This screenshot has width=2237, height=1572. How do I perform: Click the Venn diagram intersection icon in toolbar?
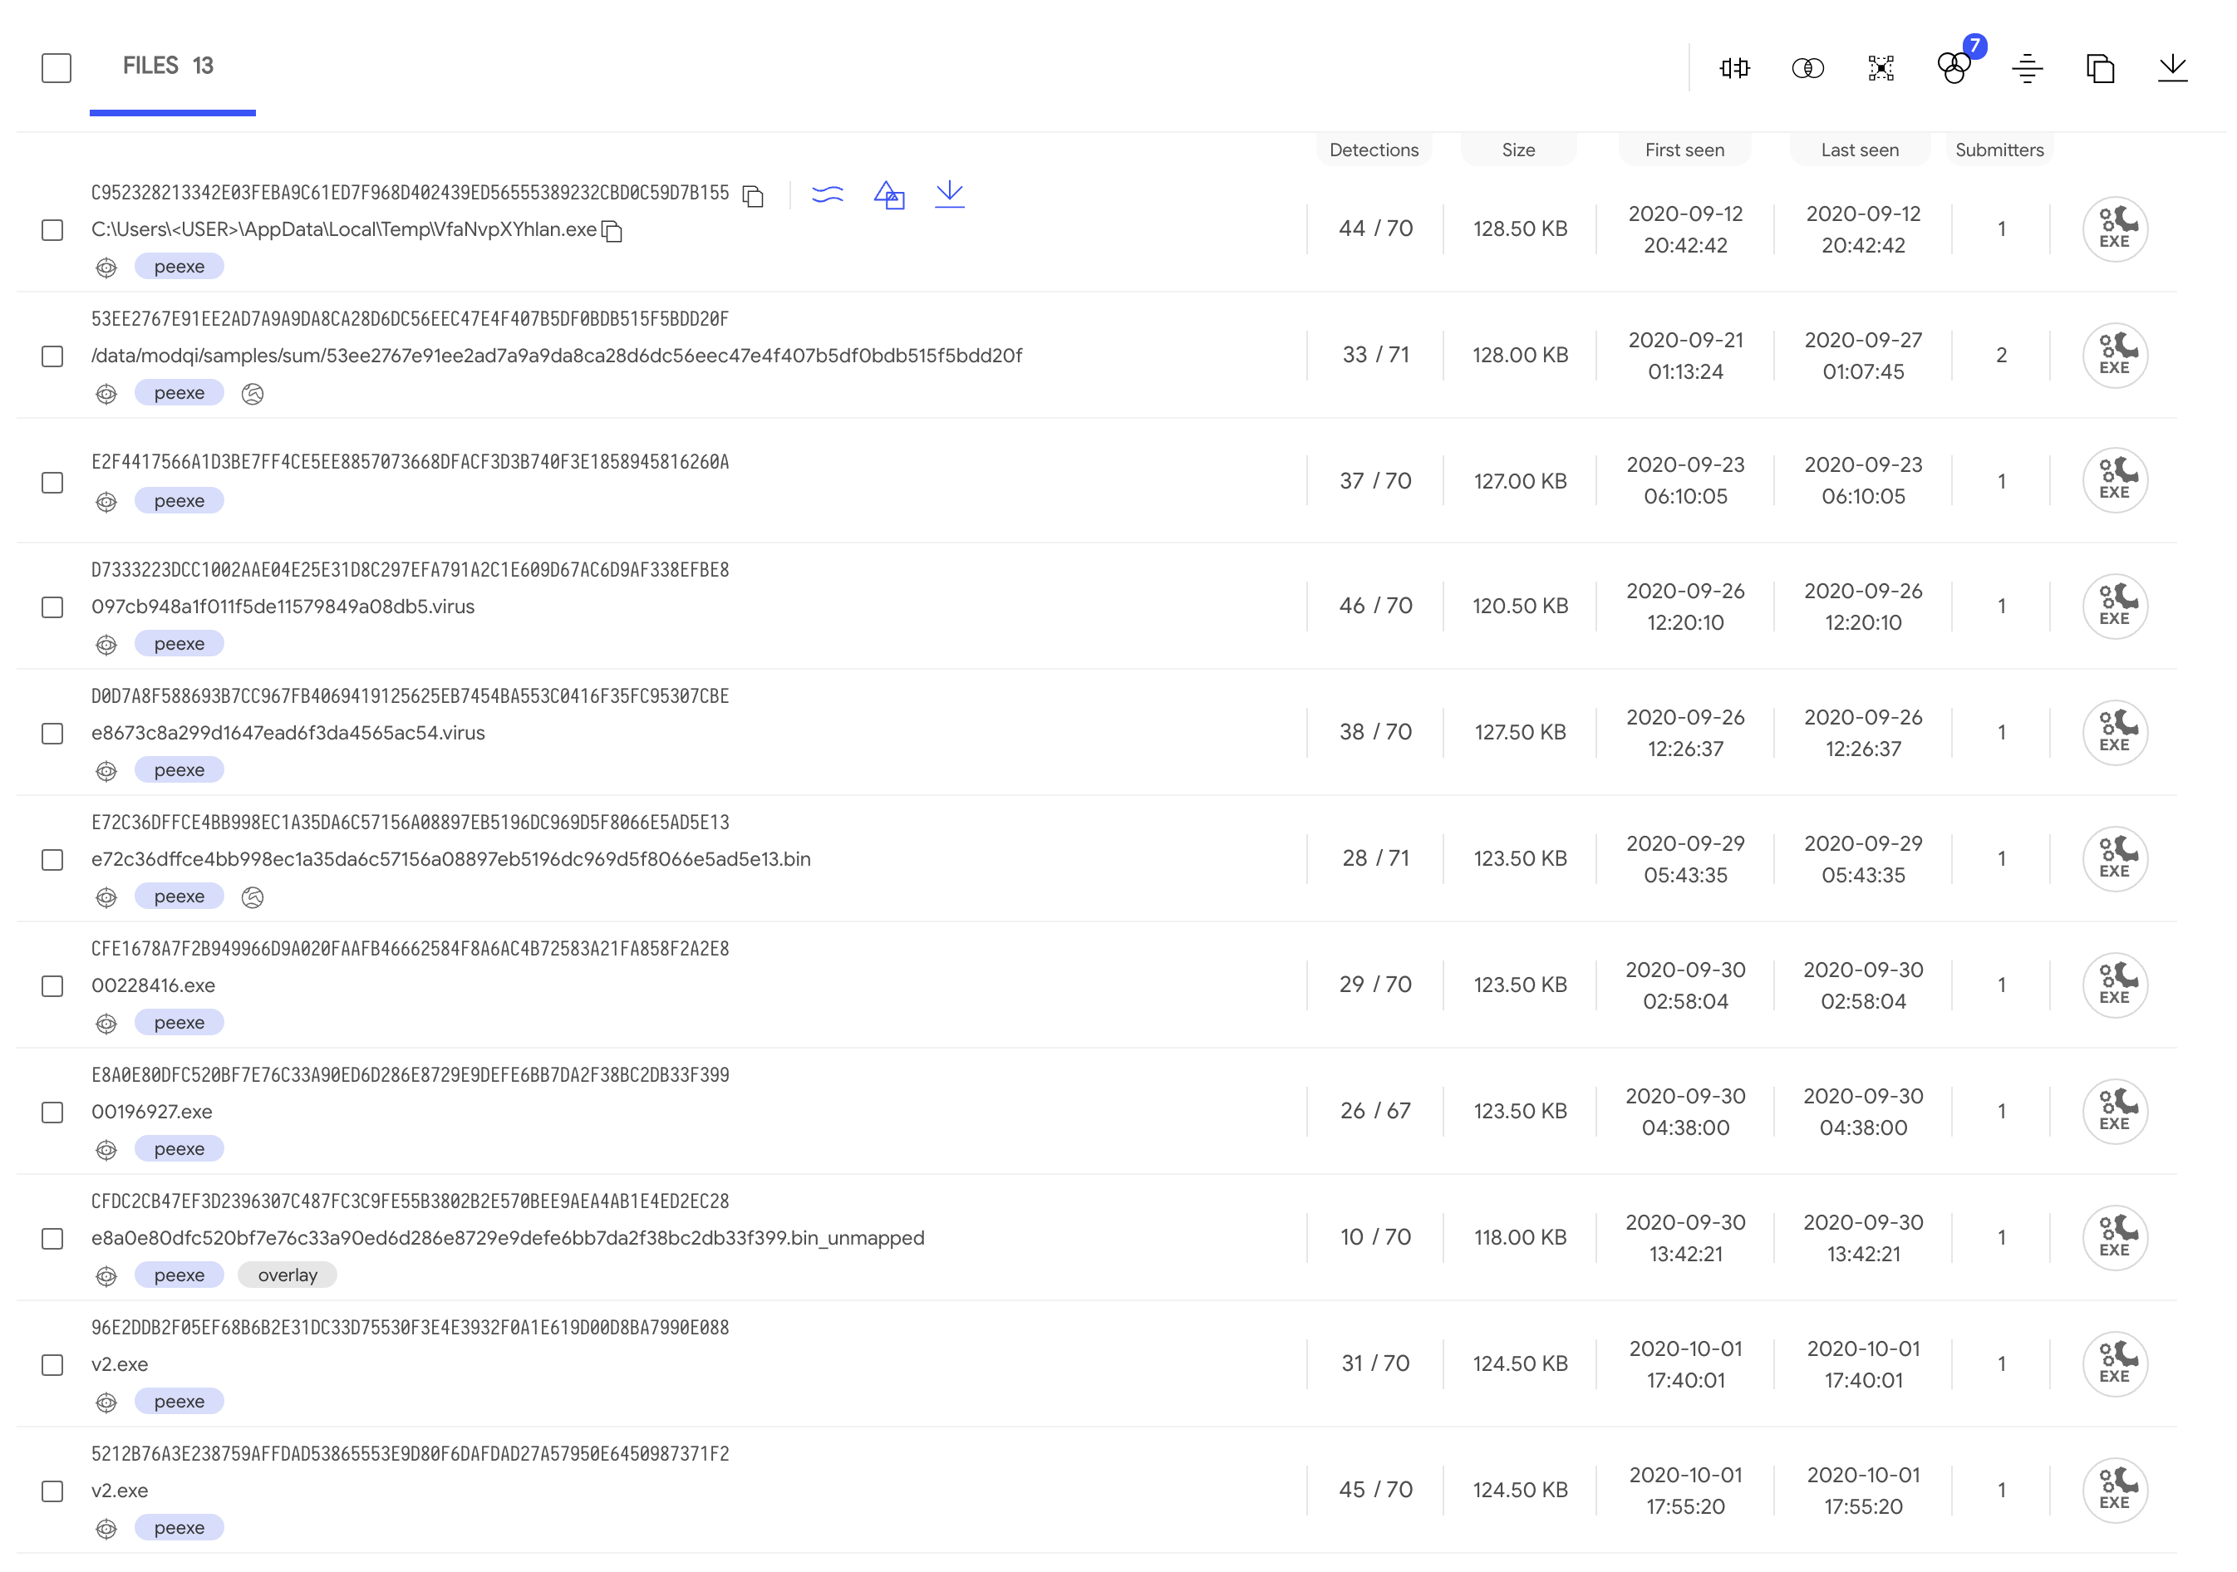[1807, 68]
